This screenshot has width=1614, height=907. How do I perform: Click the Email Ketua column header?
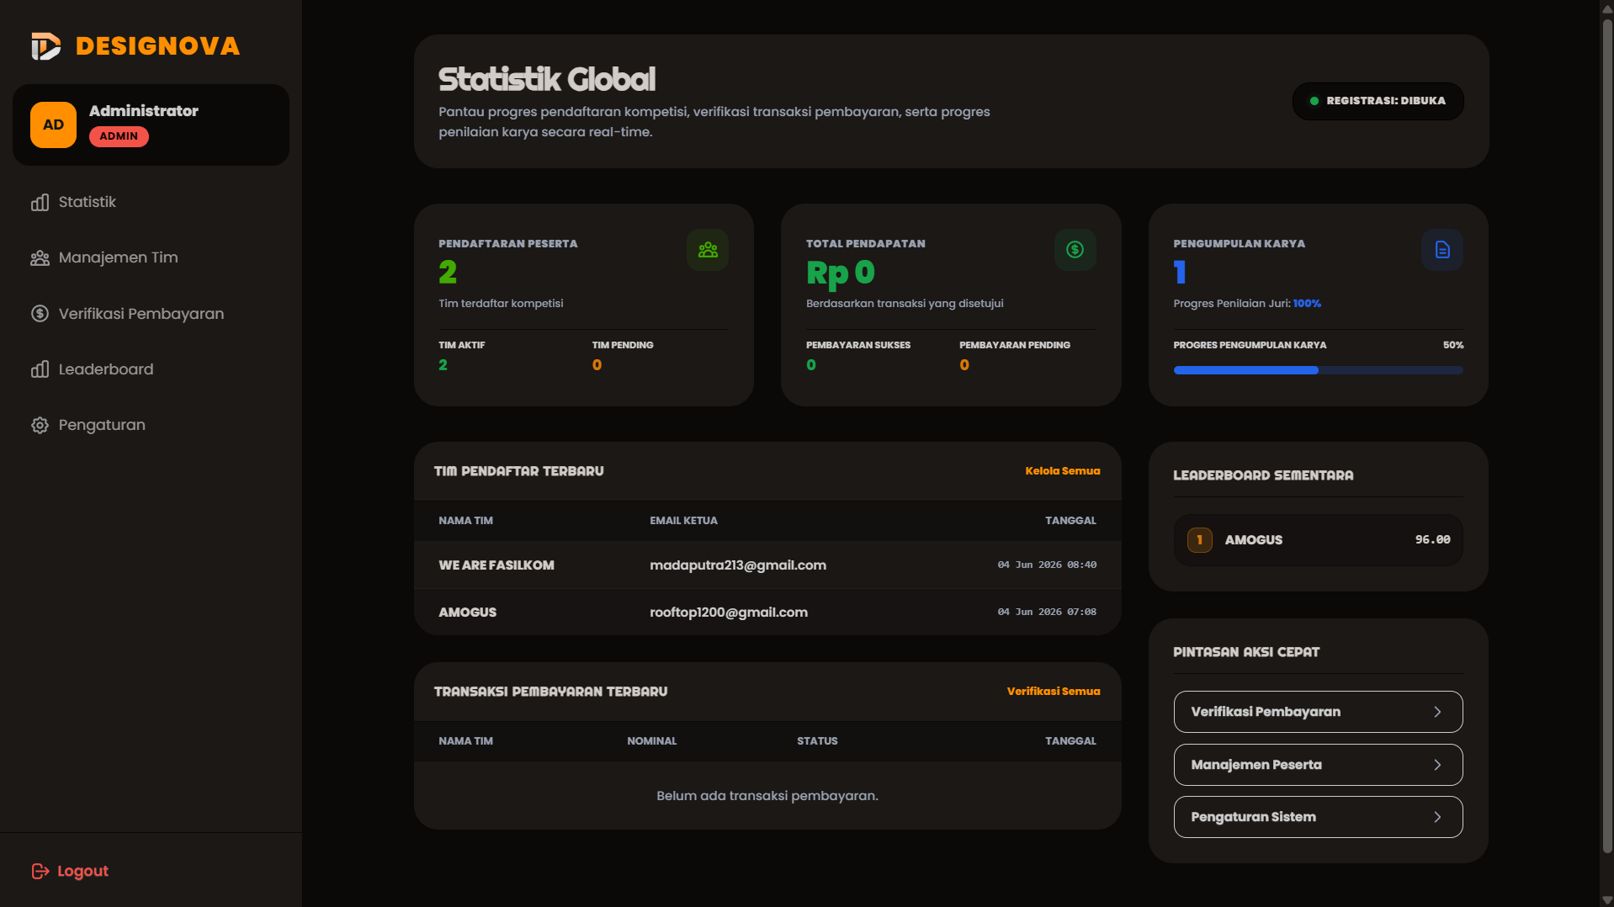(683, 521)
